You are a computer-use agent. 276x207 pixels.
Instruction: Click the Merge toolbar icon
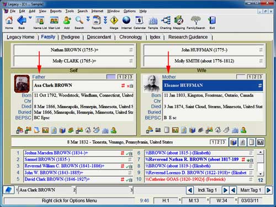[x=114, y=20]
